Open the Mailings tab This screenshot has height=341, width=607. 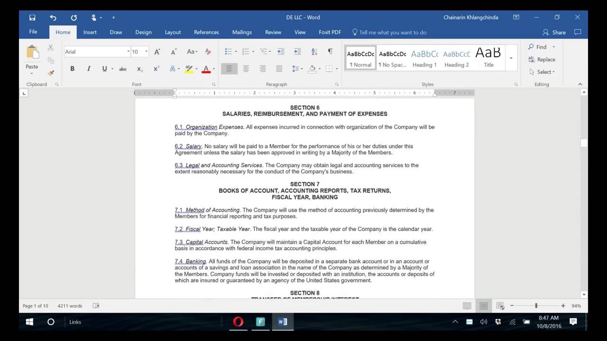[242, 32]
